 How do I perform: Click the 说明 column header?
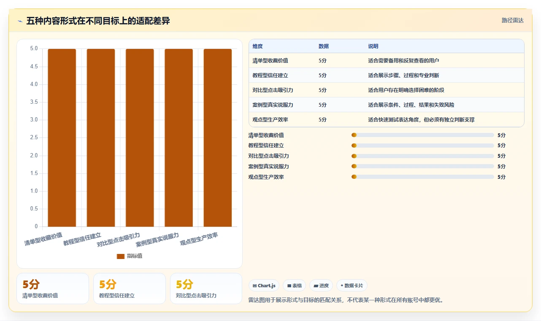pos(373,46)
